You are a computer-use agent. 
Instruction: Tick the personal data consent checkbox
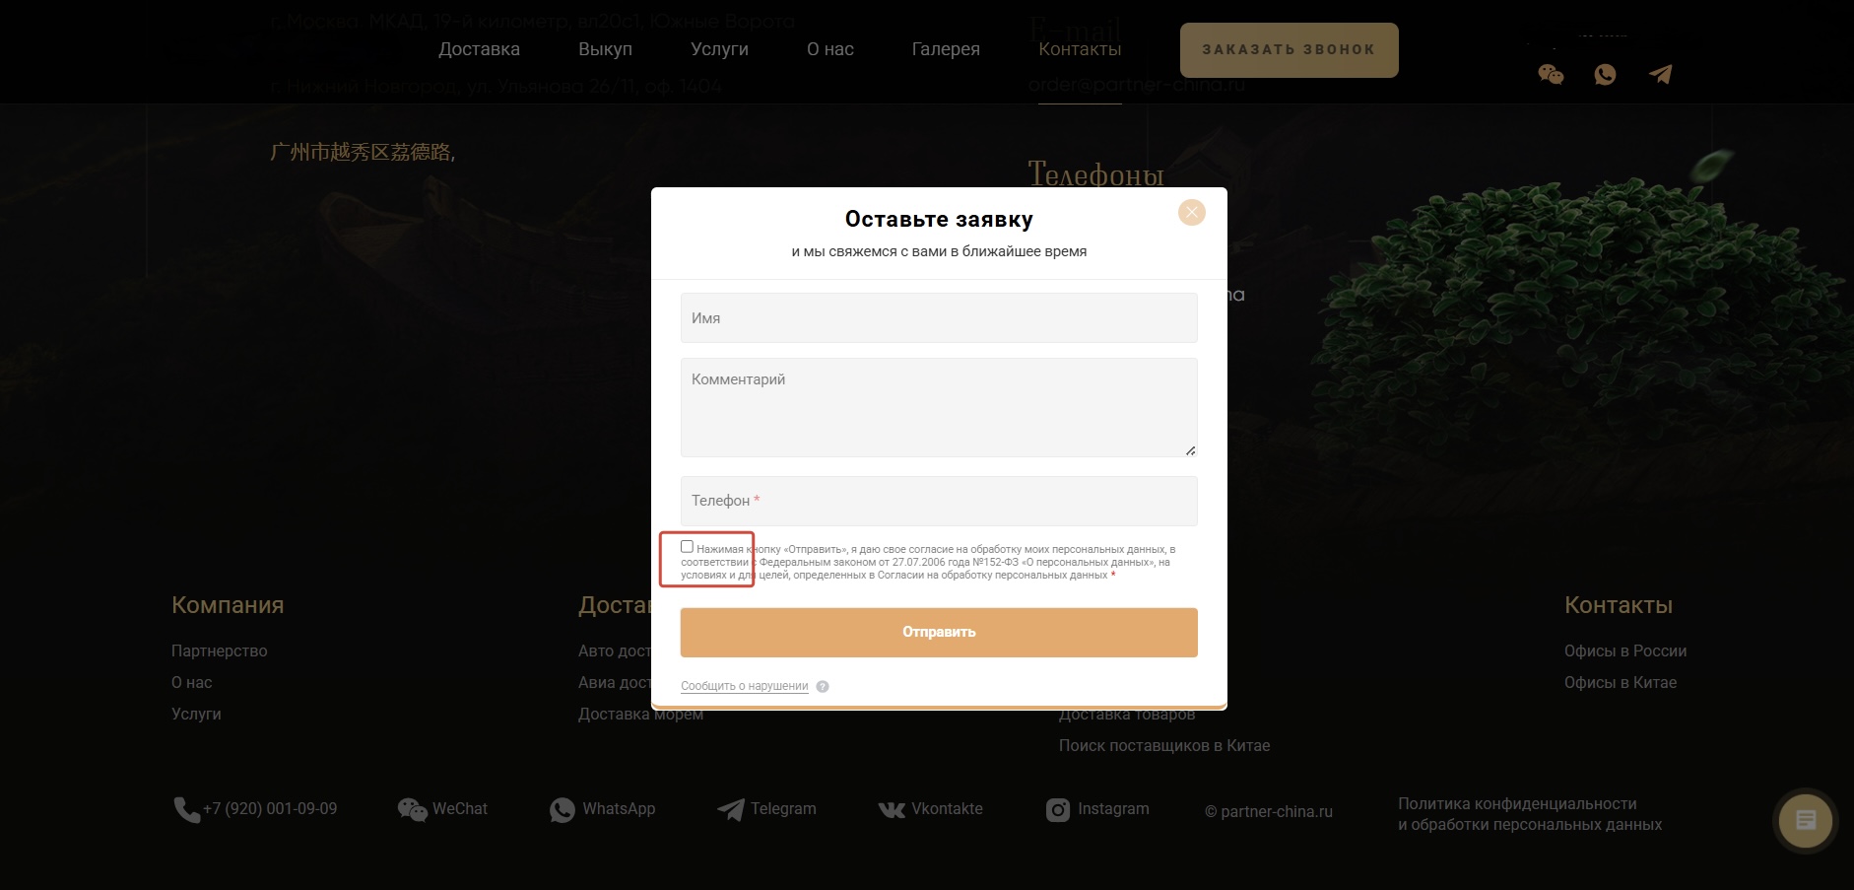point(687,546)
